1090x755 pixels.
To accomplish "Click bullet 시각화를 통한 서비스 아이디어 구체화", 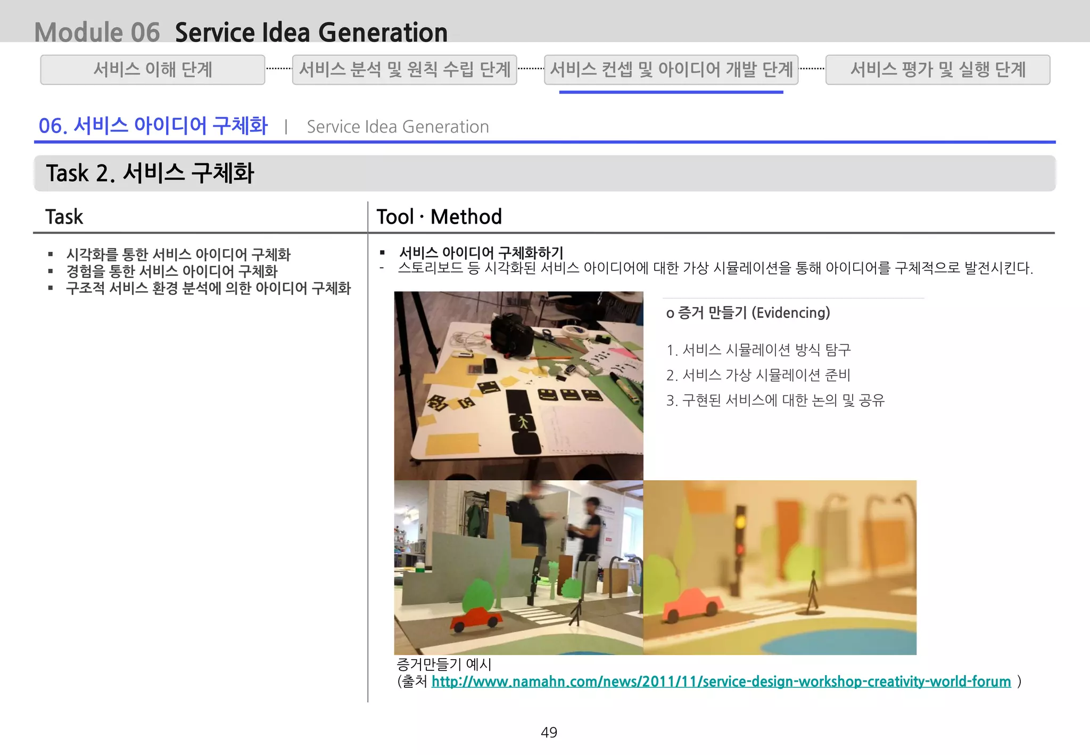I will coord(178,255).
